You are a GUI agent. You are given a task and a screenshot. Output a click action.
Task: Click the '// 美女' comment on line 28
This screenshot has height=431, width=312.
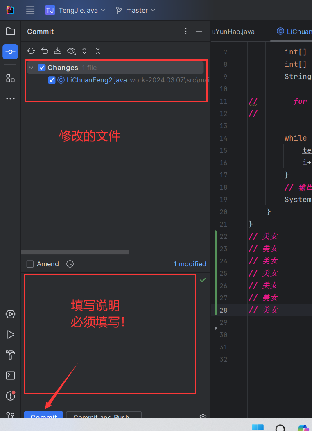[x=263, y=310]
